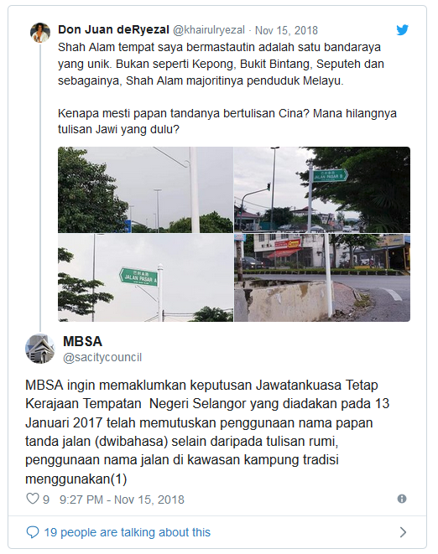View the Jalan Pasar A sign photo
The height and width of the screenshot is (554, 438).
[145, 277]
